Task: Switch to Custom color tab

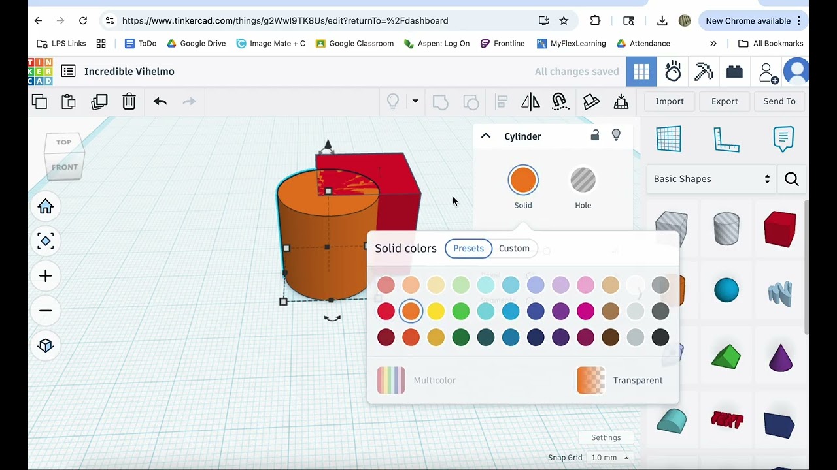Action: point(514,248)
